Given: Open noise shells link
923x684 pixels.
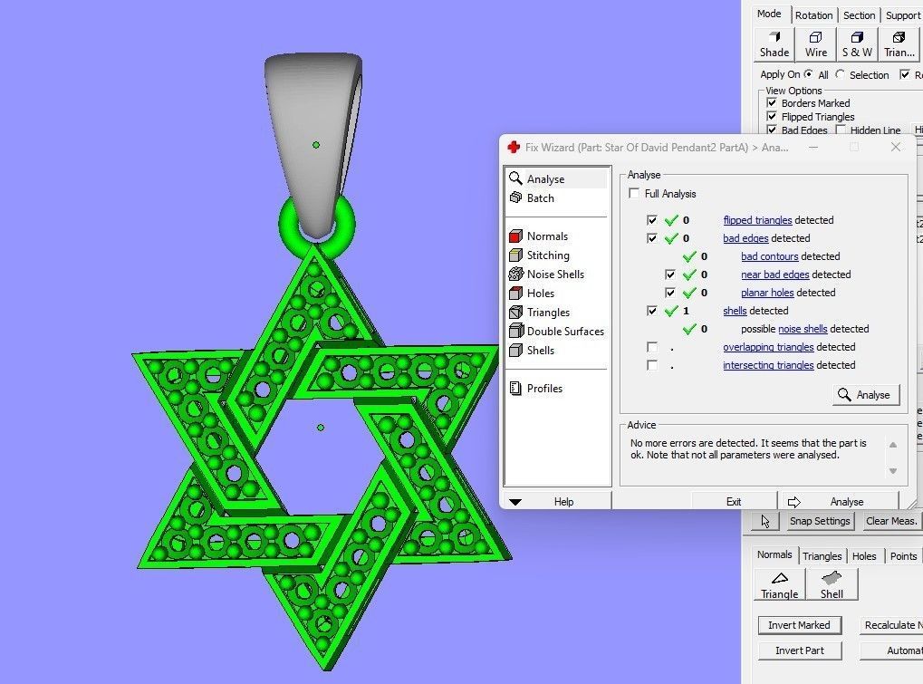Looking at the screenshot, I should pyautogui.click(x=803, y=329).
